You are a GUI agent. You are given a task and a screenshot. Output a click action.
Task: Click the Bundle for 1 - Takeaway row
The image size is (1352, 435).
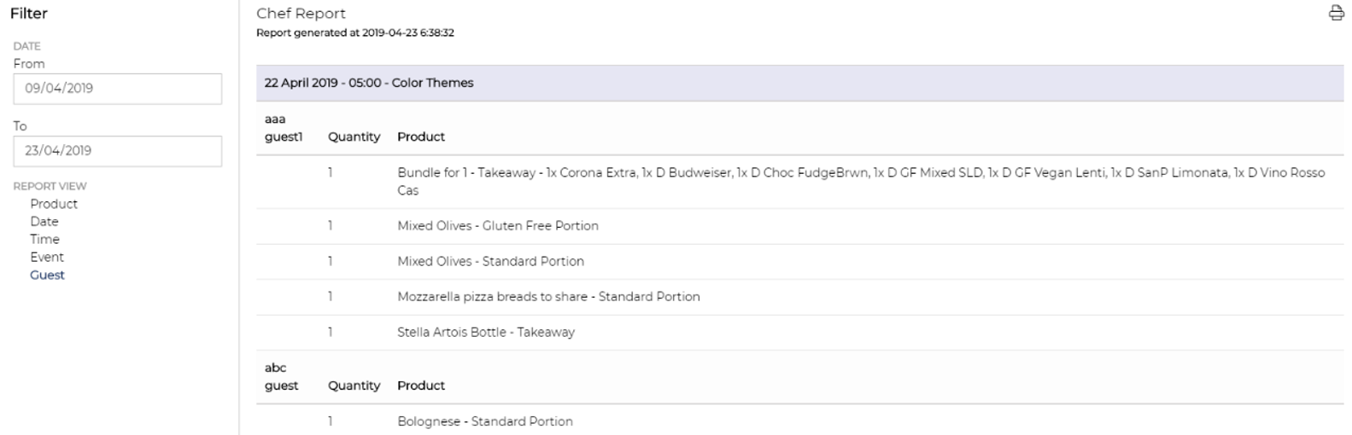pos(799,182)
